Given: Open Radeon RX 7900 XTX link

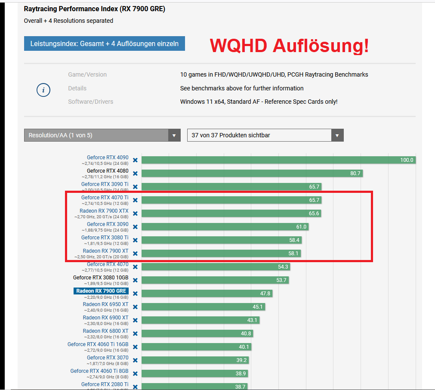Looking at the screenshot, I should pos(104,210).
